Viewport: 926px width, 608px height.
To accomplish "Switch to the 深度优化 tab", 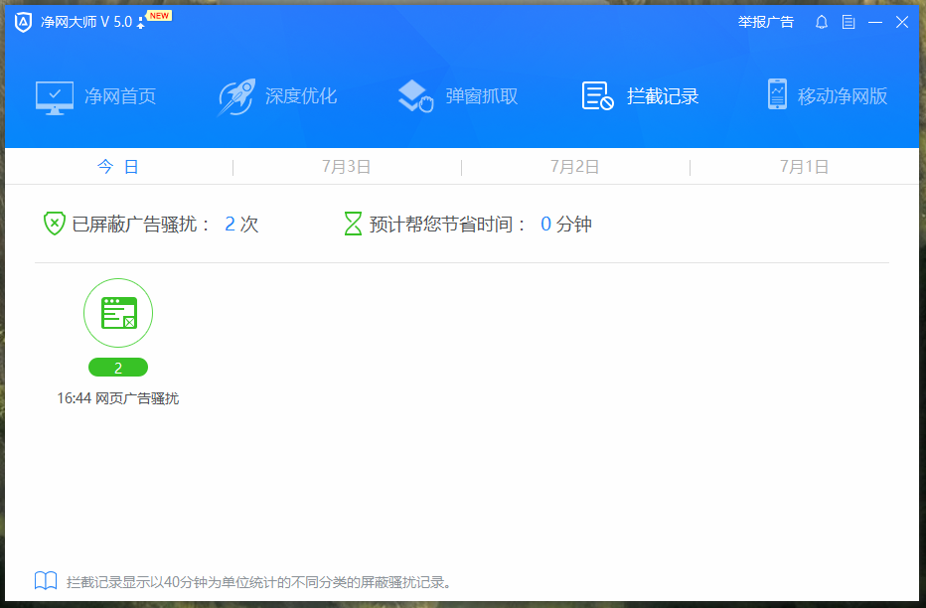I will (x=301, y=96).
